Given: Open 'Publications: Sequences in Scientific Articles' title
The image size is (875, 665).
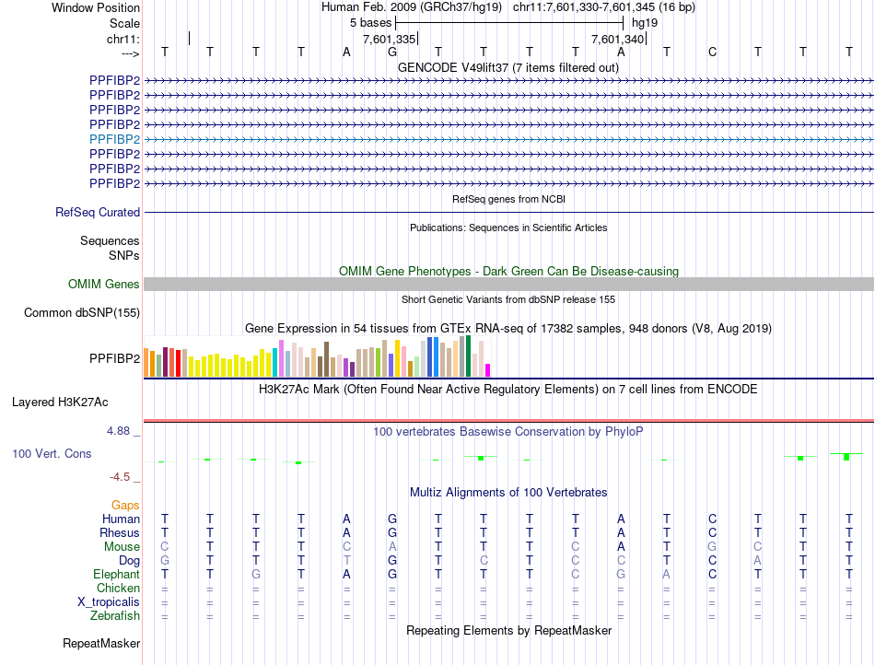Looking at the screenshot, I should point(508,227).
